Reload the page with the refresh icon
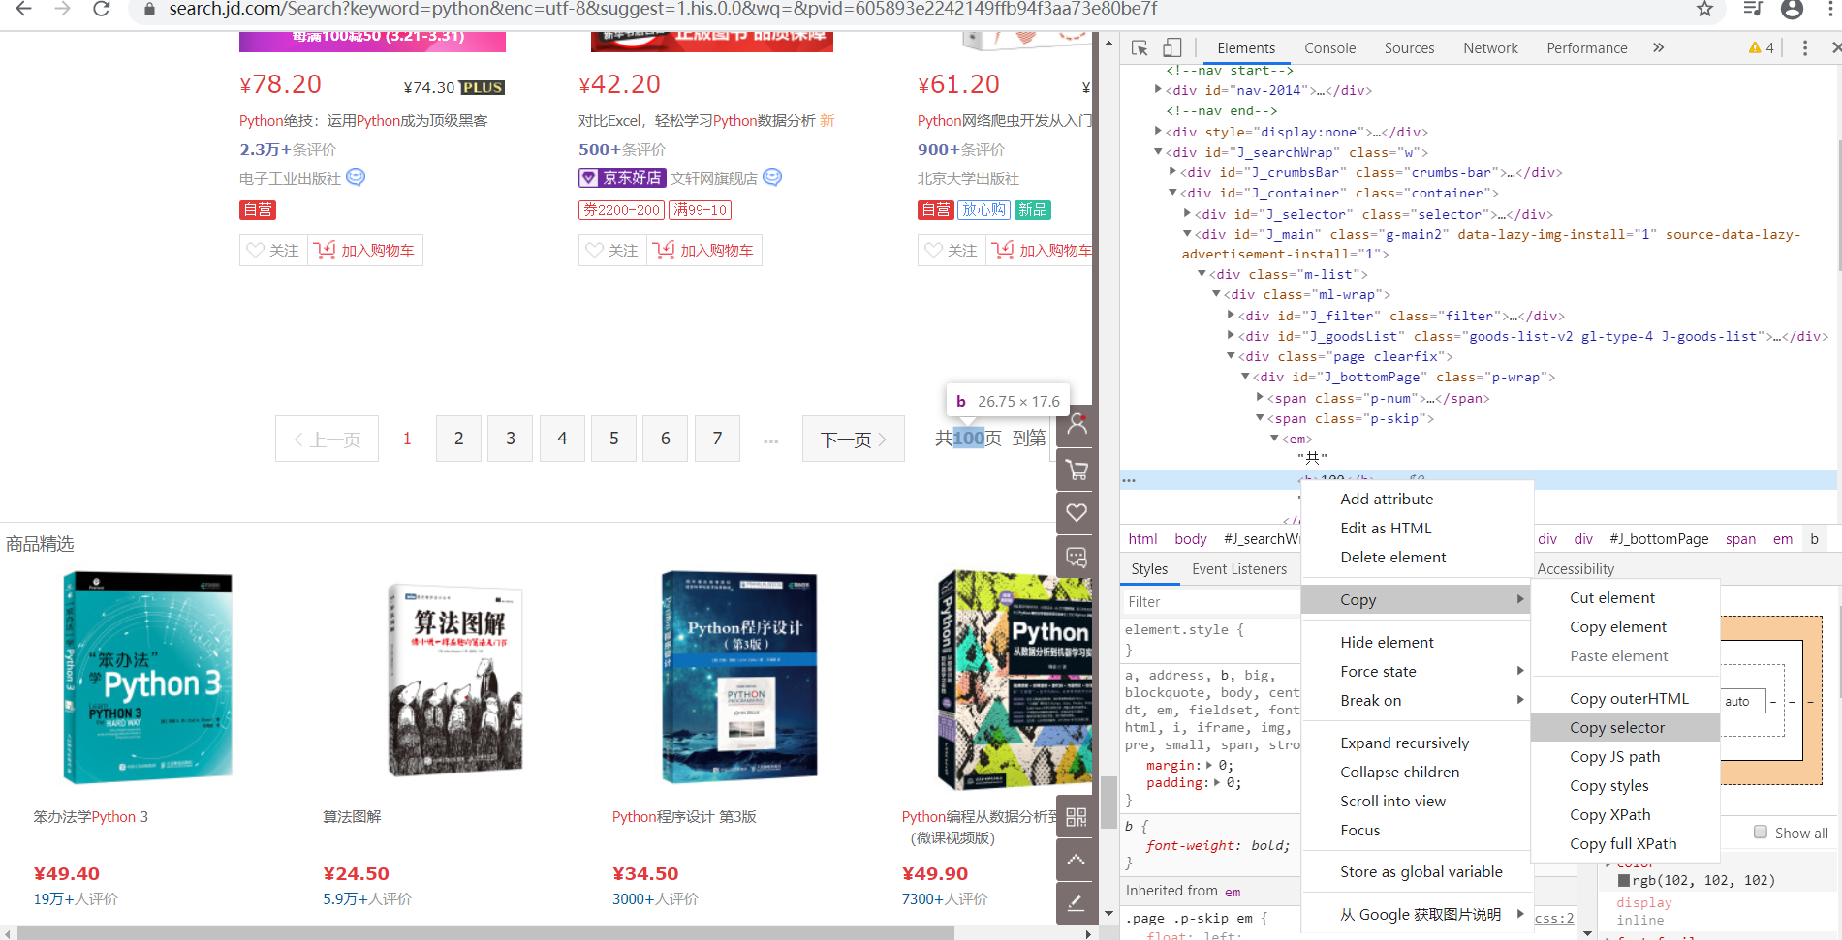Image resolution: width=1842 pixels, height=940 pixels. pos(101,9)
